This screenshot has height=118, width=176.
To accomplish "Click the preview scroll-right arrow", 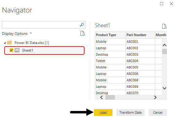I will point(155,97).
